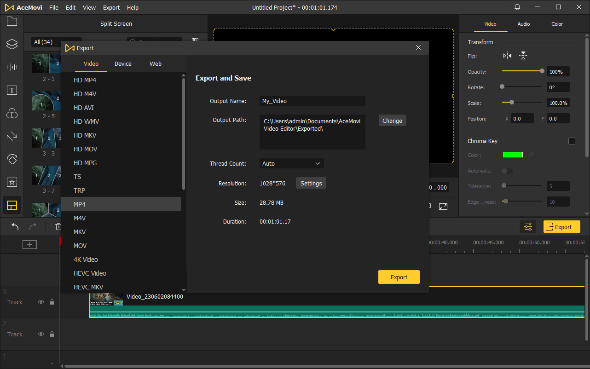This screenshot has height=369, width=590.
Task: Open the Help menu
Action: [133, 7]
